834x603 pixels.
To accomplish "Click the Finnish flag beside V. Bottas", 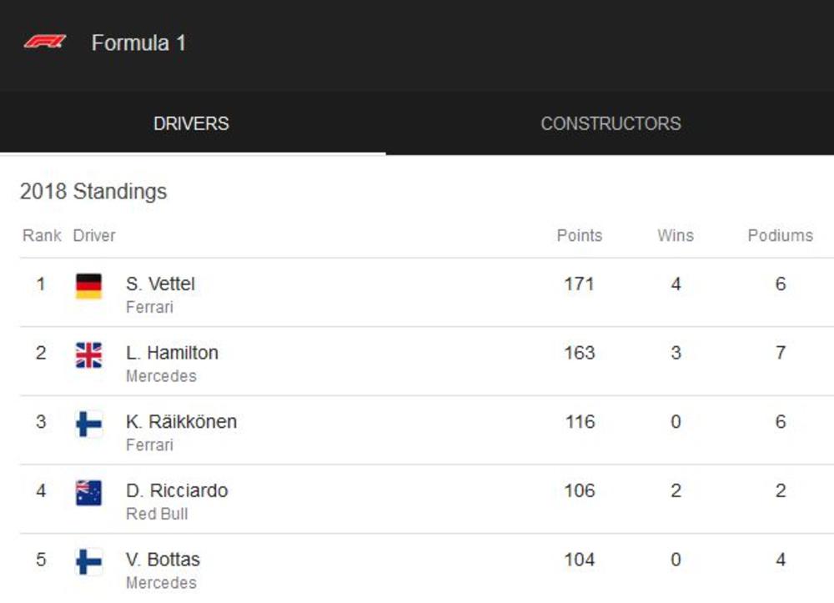I will [88, 561].
